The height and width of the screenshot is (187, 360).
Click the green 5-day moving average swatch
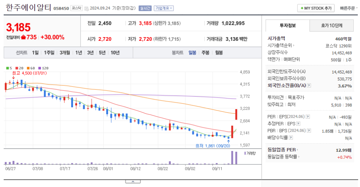pos(7,68)
